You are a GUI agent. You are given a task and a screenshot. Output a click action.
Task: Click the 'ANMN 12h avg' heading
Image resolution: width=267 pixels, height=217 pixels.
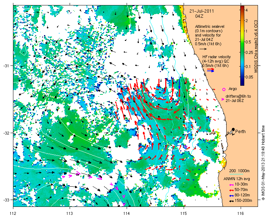click(x=237, y=179)
